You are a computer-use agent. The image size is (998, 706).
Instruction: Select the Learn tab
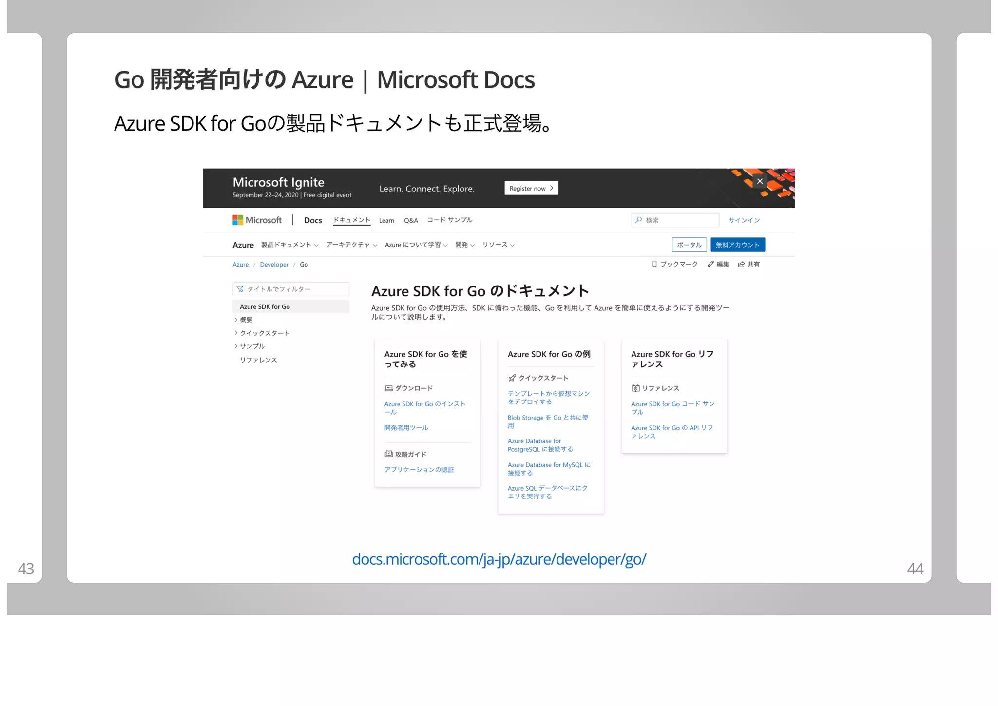[x=386, y=221]
